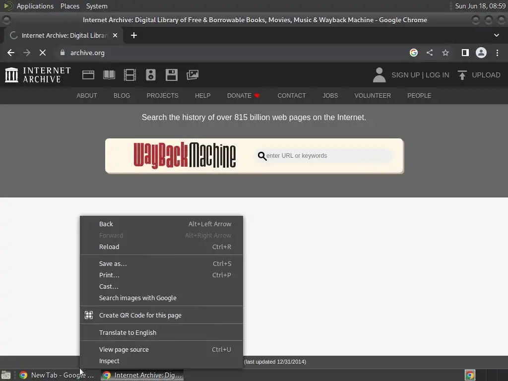
Task: Open the PEOPLE link
Action: [x=419, y=96]
